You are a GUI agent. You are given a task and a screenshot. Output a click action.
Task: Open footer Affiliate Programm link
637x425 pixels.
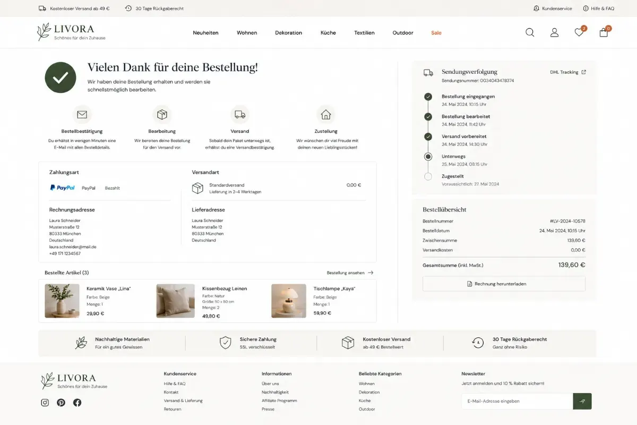coord(279,401)
